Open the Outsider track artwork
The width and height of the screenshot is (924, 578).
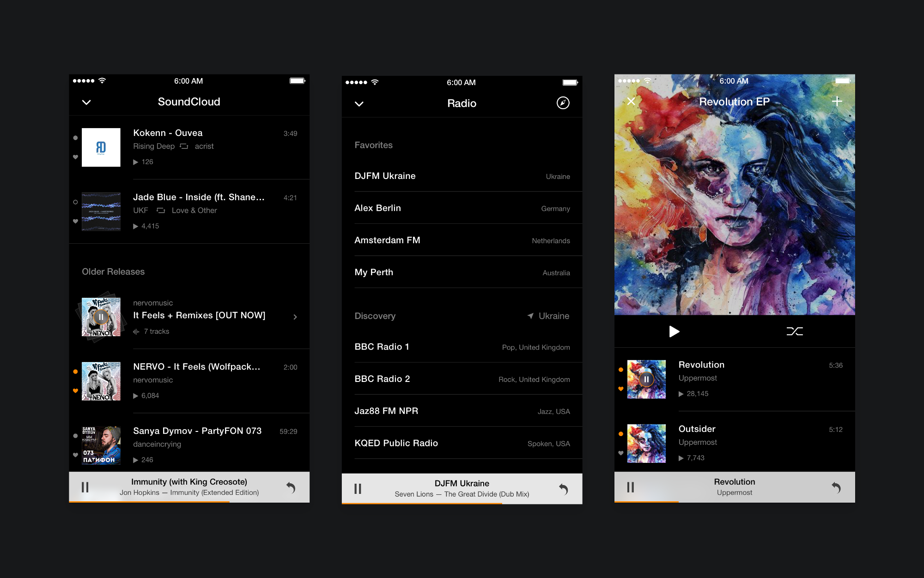(646, 443)
